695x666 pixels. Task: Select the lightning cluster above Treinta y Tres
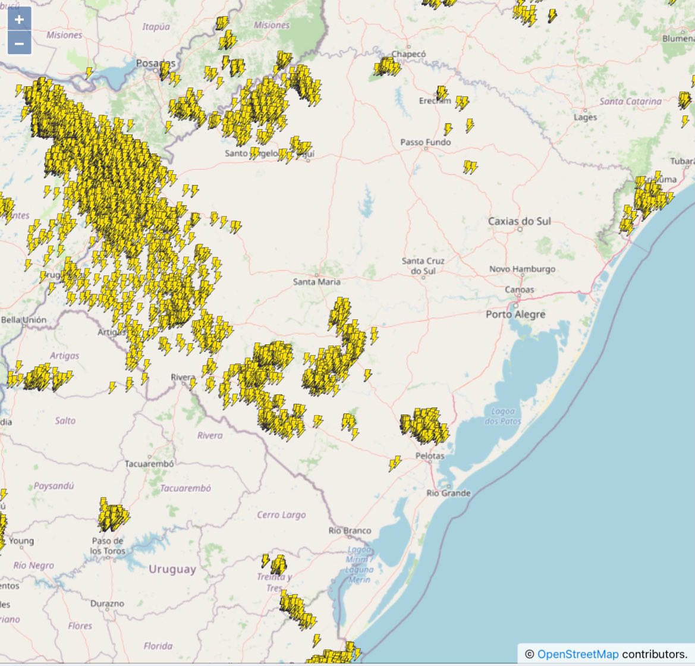(276, 564)
